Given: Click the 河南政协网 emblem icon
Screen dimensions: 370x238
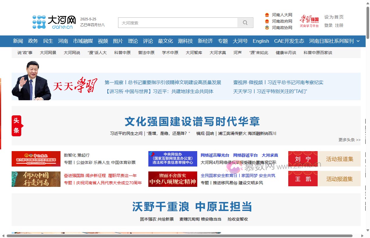Looking at the screenshot, I should click(267, 28).
